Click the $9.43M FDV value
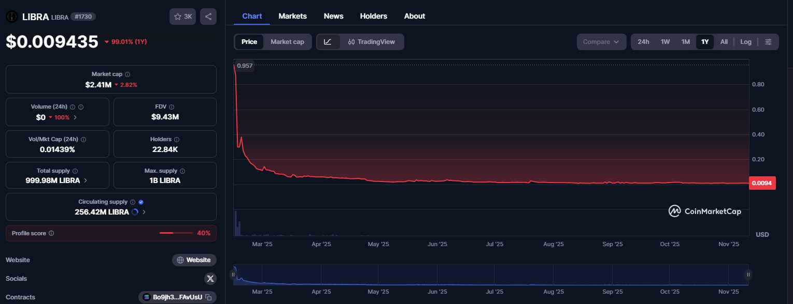 coord(165,117)
